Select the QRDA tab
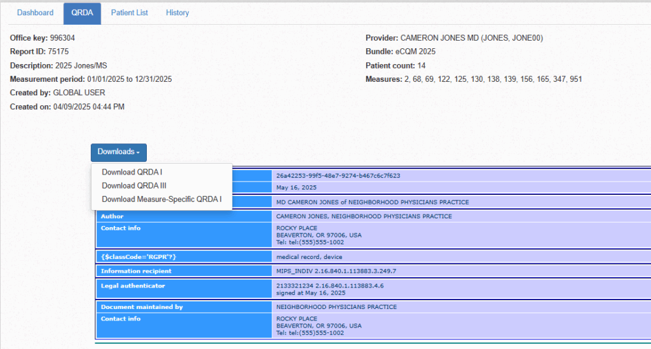 [x=82, y=13]
